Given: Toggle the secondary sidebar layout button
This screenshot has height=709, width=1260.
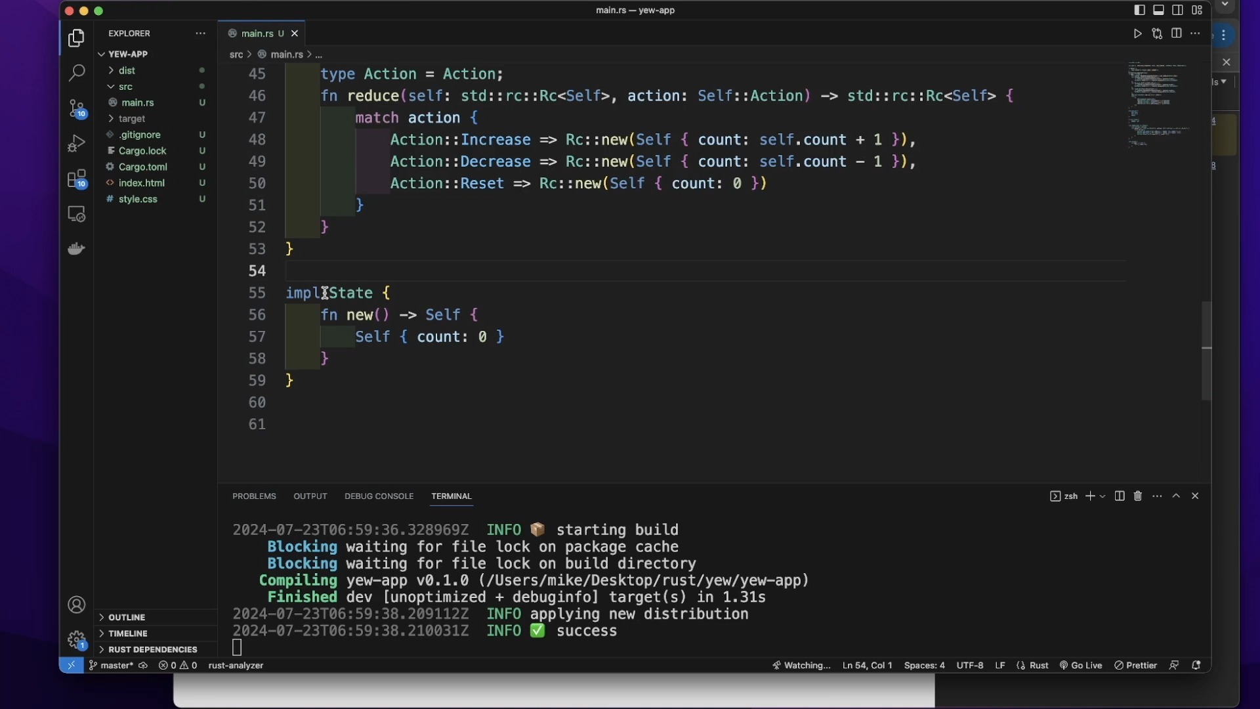Looking at the screenshot, I should tap(1178, 10).
